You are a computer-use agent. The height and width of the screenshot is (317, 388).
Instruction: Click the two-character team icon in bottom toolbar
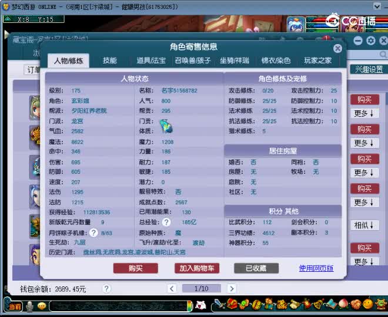(x=269, y=303)
